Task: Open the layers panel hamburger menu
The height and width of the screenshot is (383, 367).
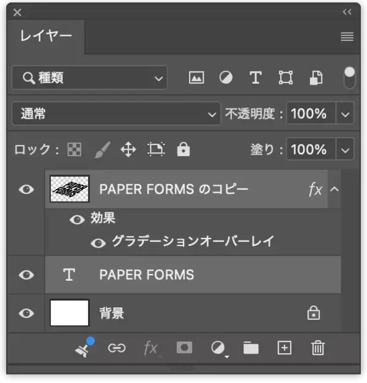Action: click(347, 37)
